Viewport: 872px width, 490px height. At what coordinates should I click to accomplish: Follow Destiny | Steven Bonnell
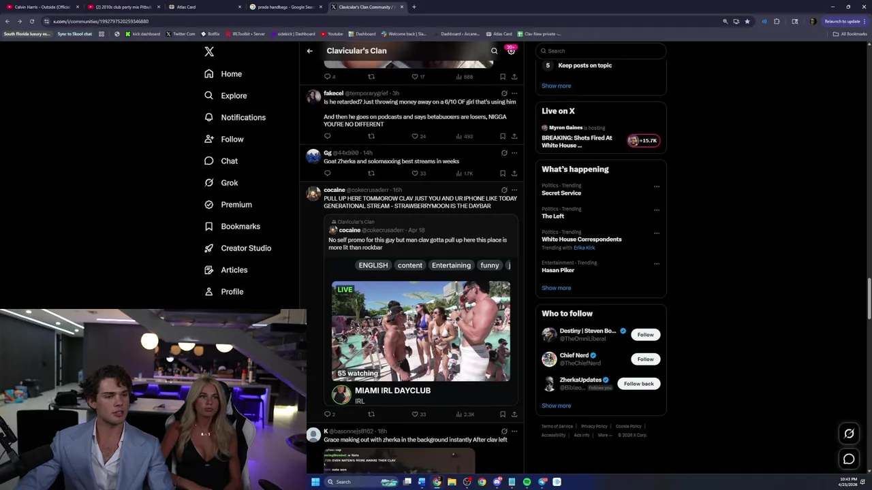(x=645, y=335)
